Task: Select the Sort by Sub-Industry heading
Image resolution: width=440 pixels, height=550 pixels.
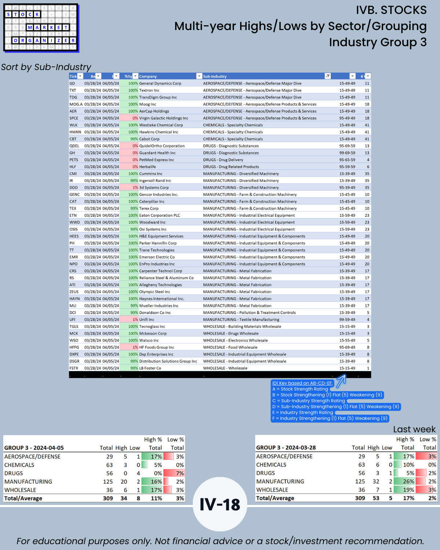Action: click(46, 67)
